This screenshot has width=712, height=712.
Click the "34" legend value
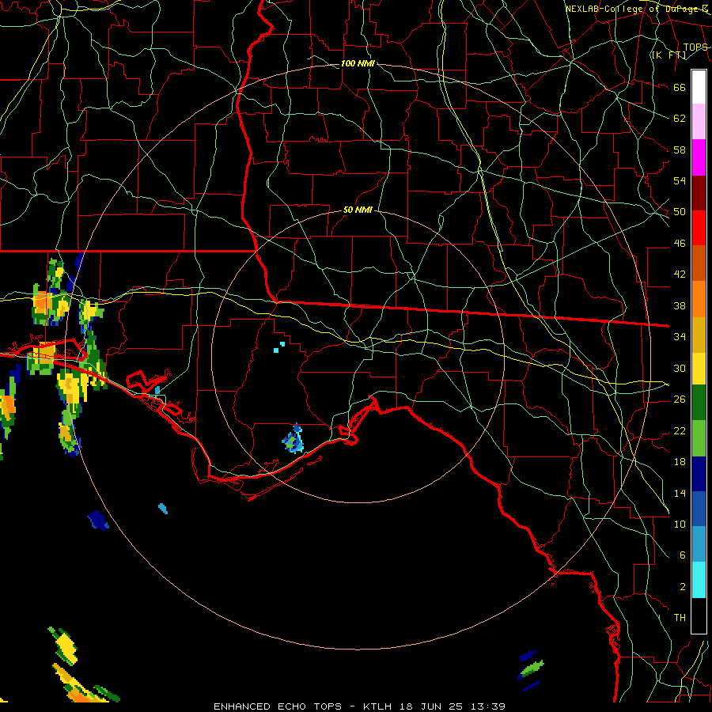click(680, 337)
